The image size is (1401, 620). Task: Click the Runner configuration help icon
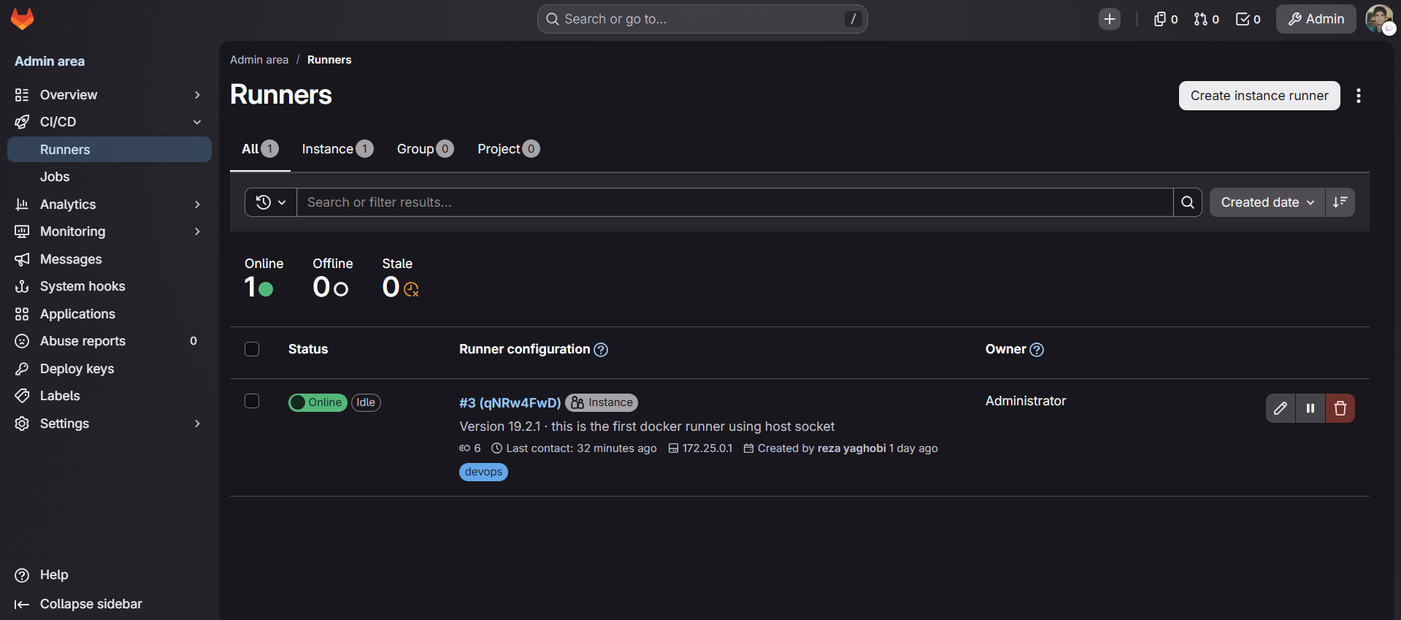[601, 350]
